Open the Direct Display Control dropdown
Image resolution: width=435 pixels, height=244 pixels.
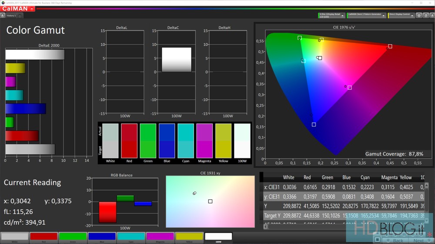[412, 15]
